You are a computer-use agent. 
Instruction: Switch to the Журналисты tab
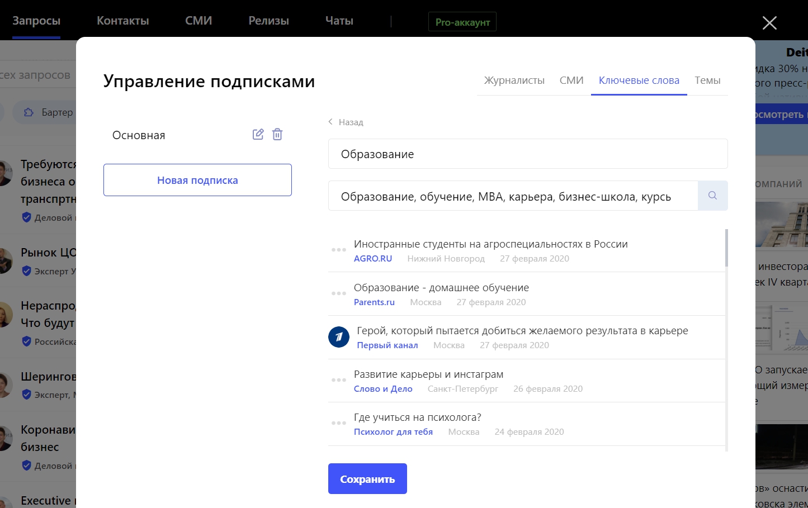pos(514,80)
